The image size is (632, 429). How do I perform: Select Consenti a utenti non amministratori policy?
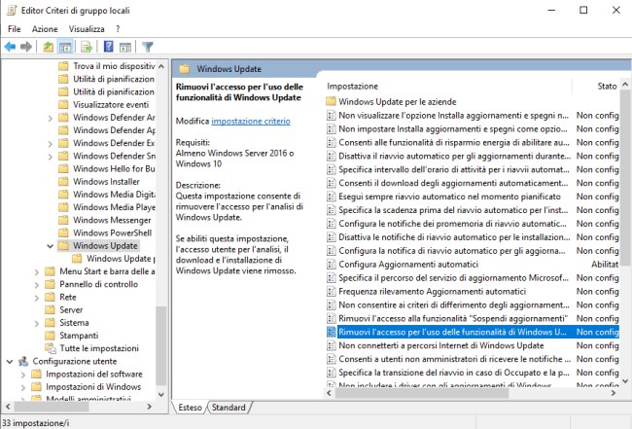tap(454, 359)
